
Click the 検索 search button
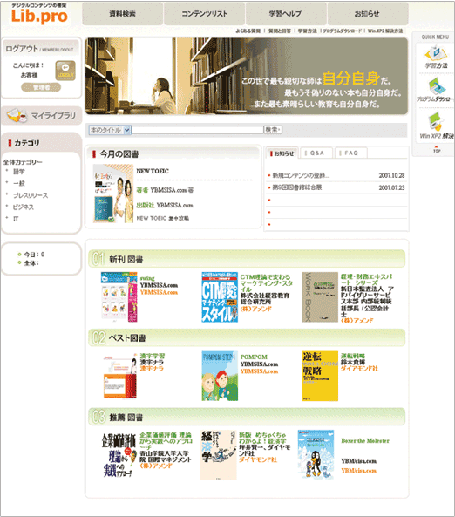point(274,130)
